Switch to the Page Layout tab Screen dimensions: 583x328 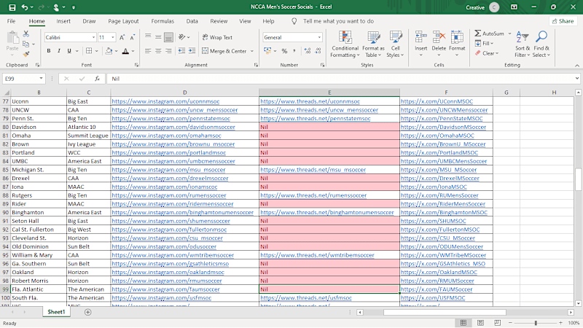[123, 21]
